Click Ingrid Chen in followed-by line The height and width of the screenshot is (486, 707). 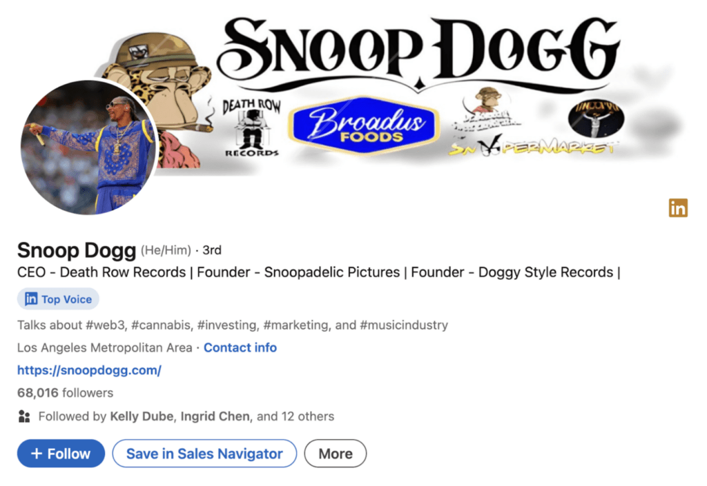215,416
